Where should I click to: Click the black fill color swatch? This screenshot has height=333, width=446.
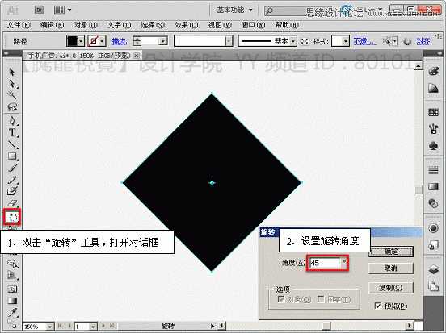72,41
